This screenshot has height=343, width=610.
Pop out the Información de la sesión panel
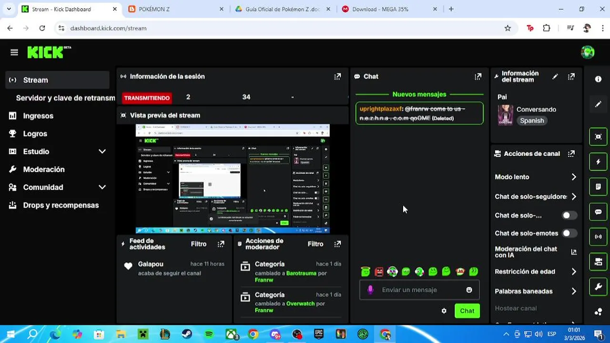tap(337, 76)
